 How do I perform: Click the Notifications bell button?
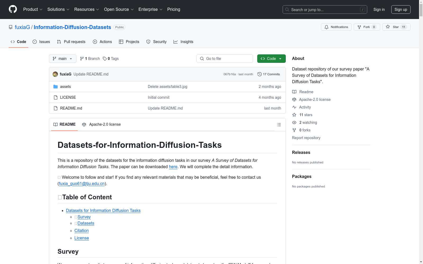coord(336,27)
